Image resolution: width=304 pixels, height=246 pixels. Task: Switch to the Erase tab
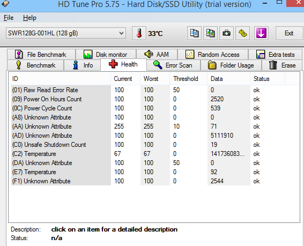282,65
